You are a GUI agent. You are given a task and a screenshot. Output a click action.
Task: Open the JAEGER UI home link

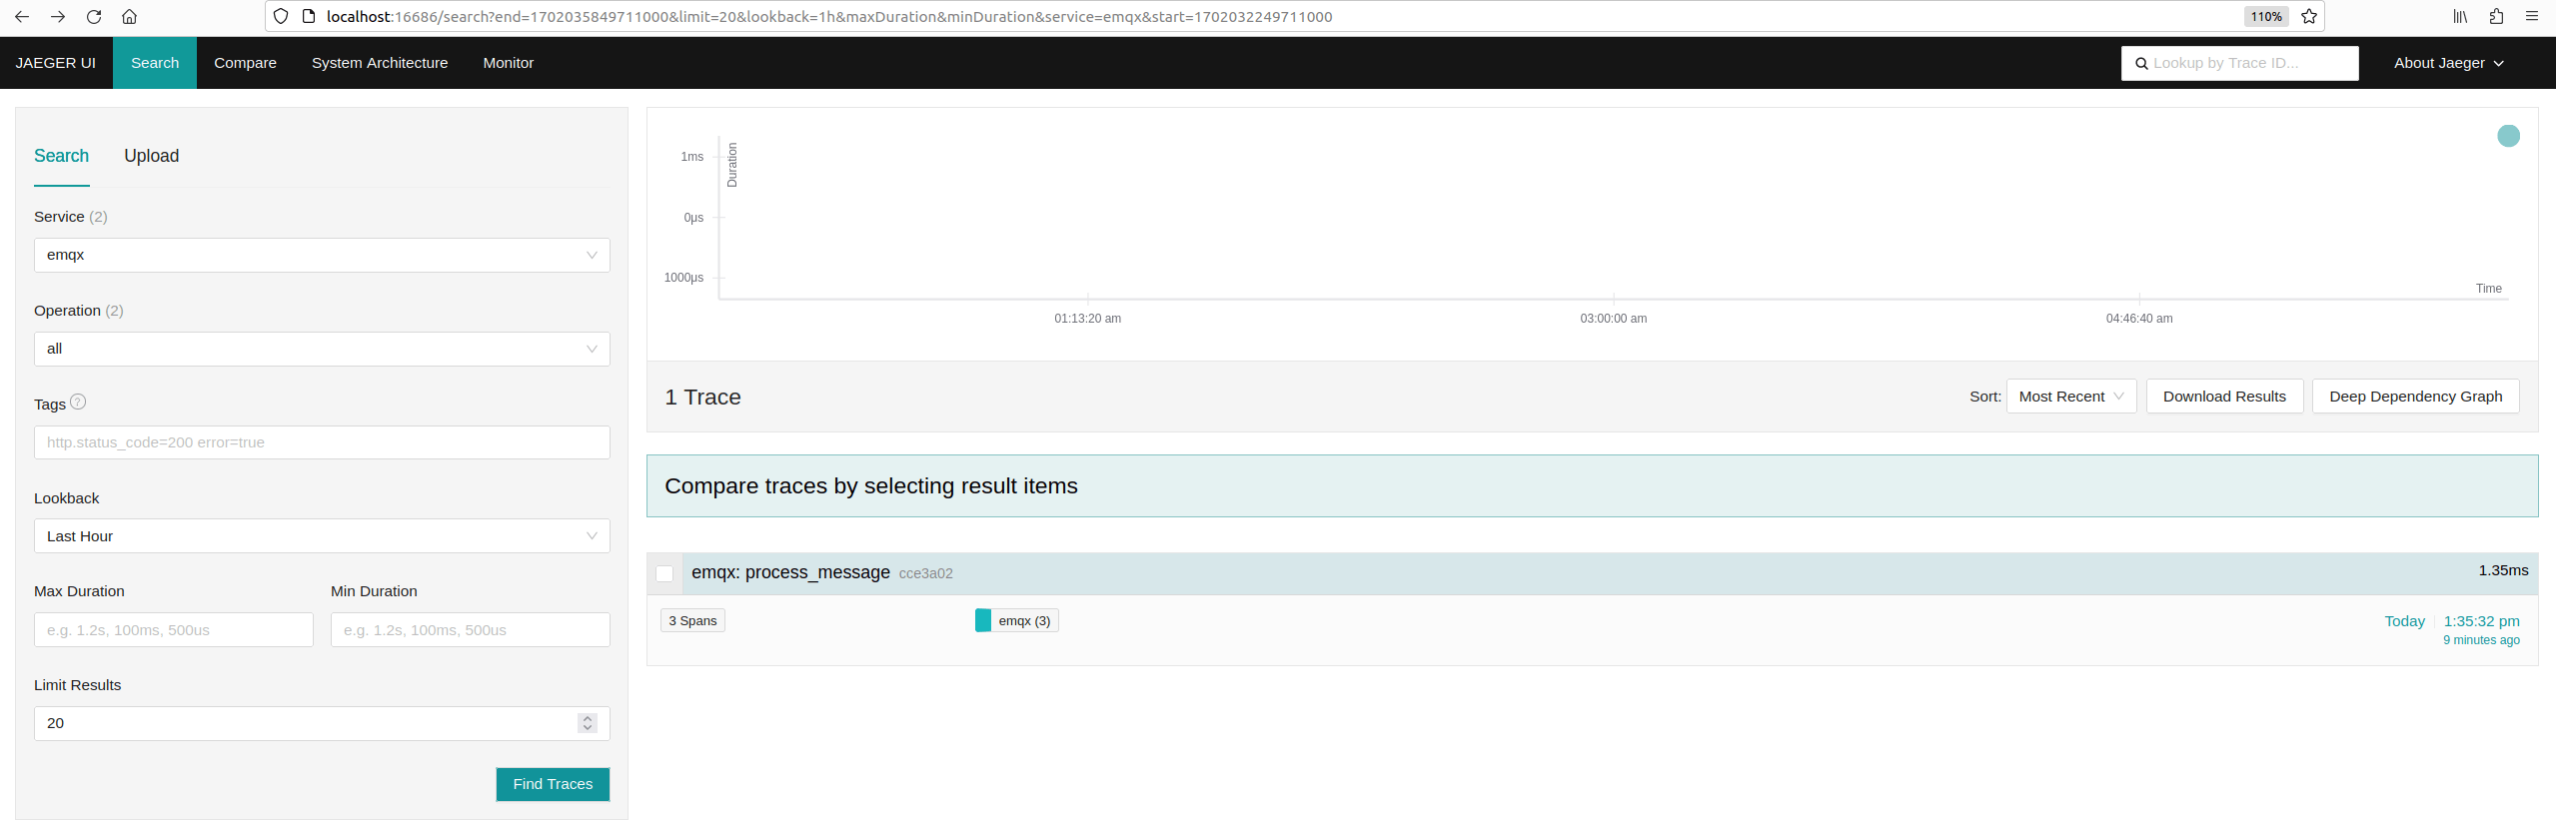56,63
